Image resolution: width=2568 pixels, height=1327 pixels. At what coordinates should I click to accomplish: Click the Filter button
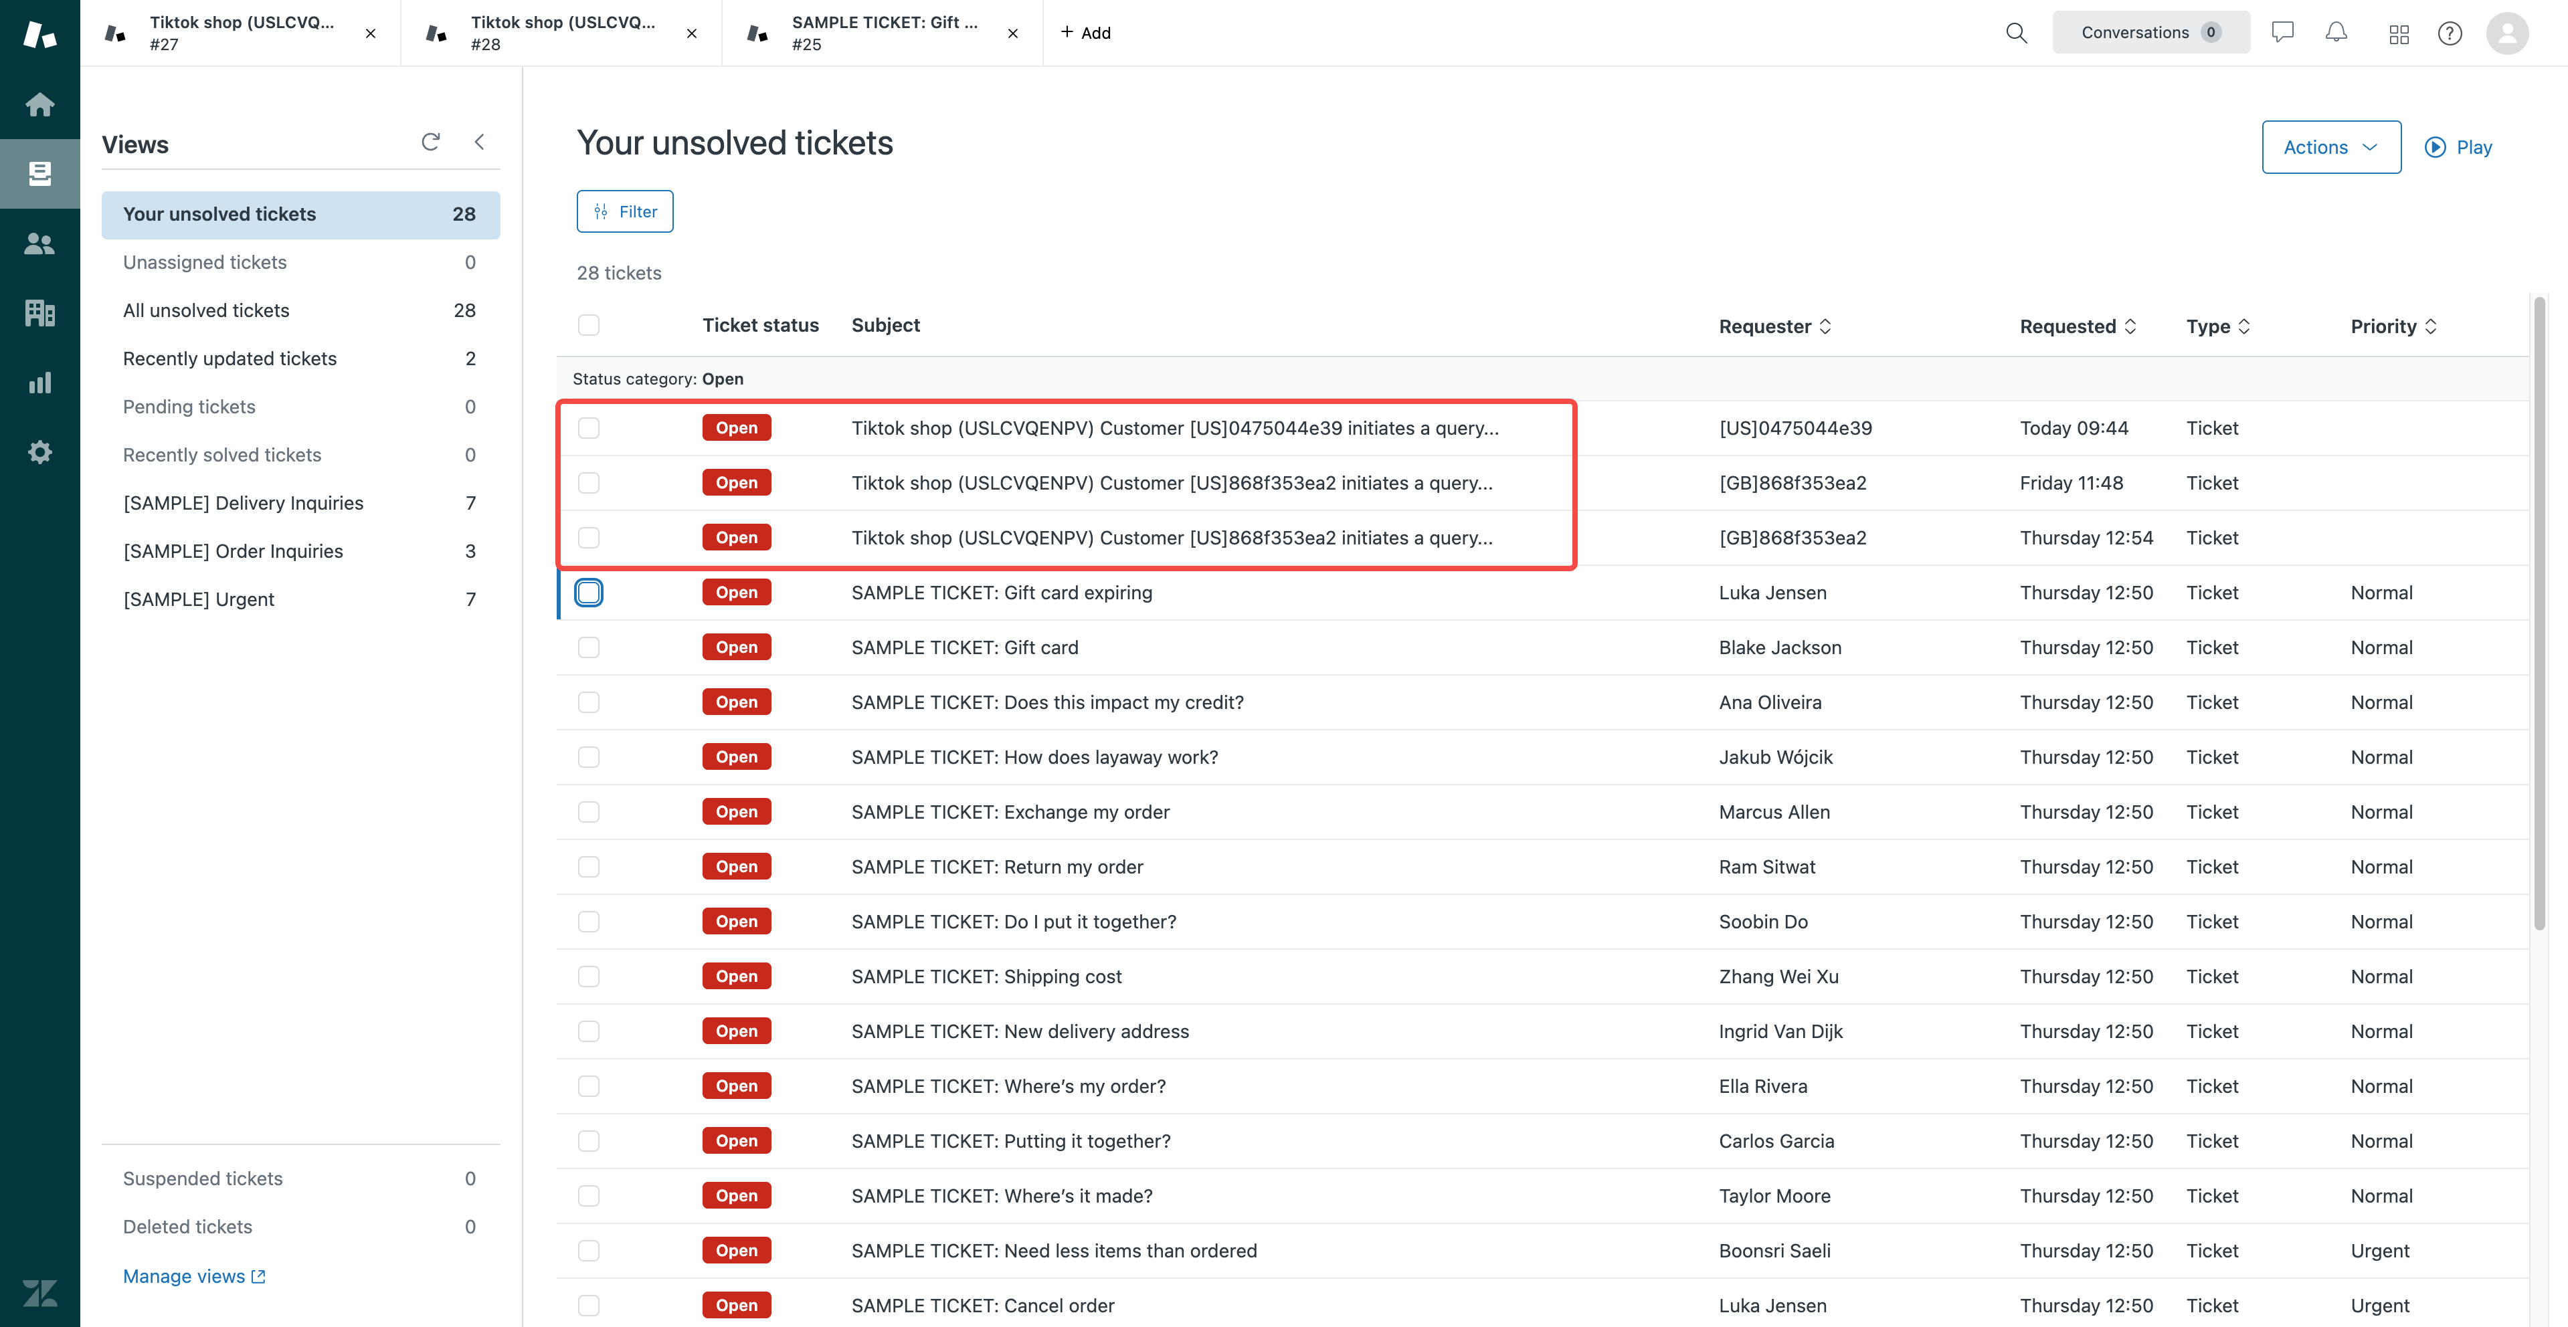tap(625, 211)
